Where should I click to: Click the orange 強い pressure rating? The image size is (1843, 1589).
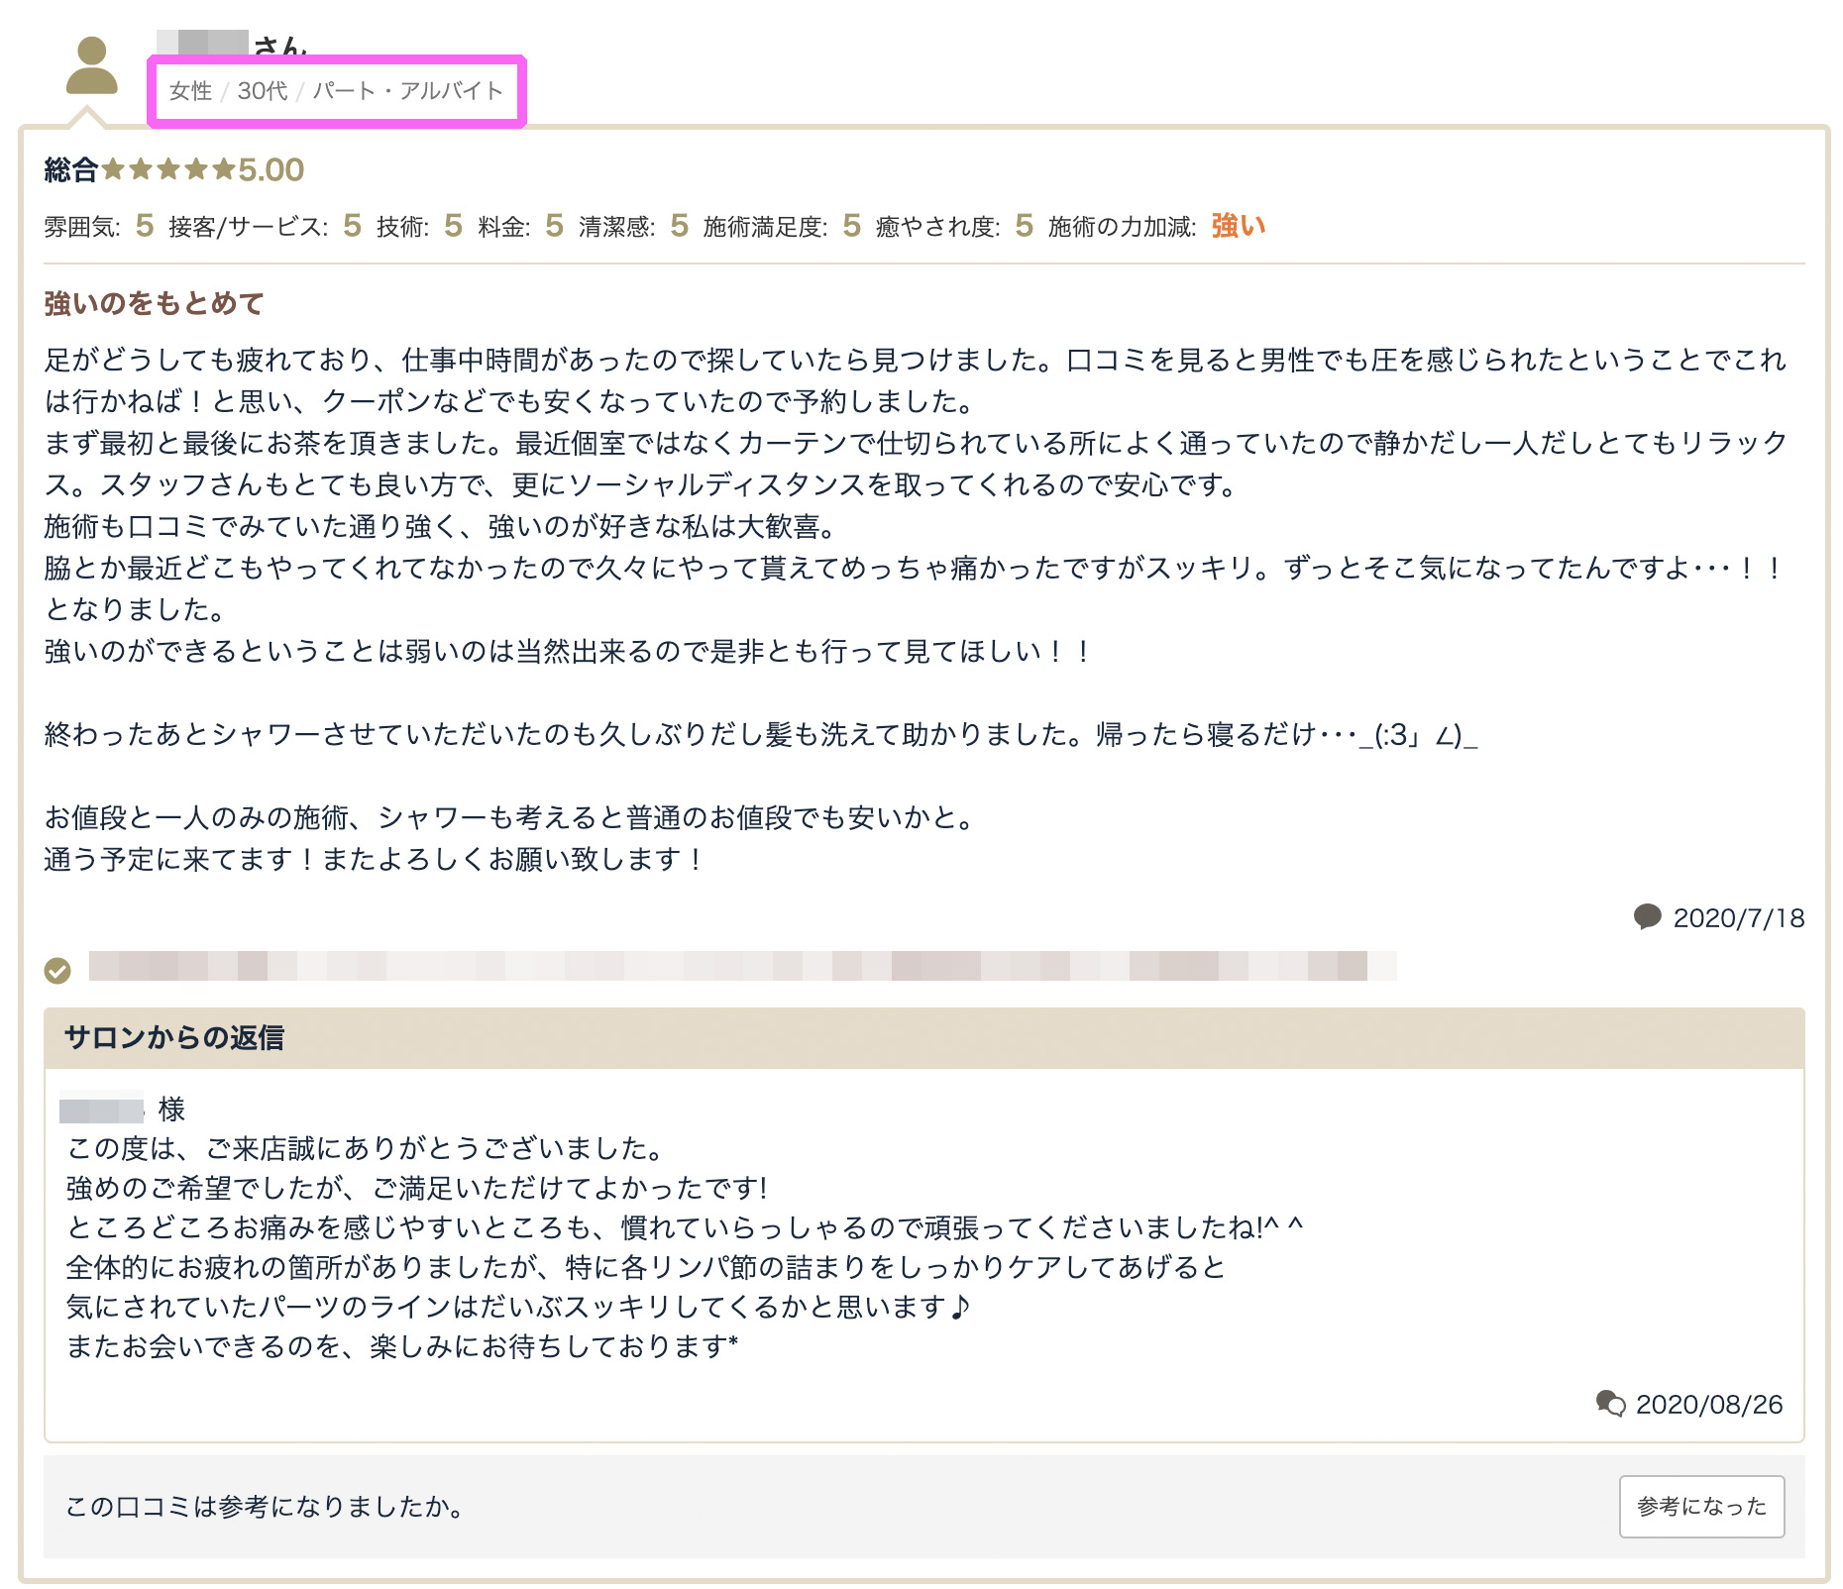tap(1238, 226)
